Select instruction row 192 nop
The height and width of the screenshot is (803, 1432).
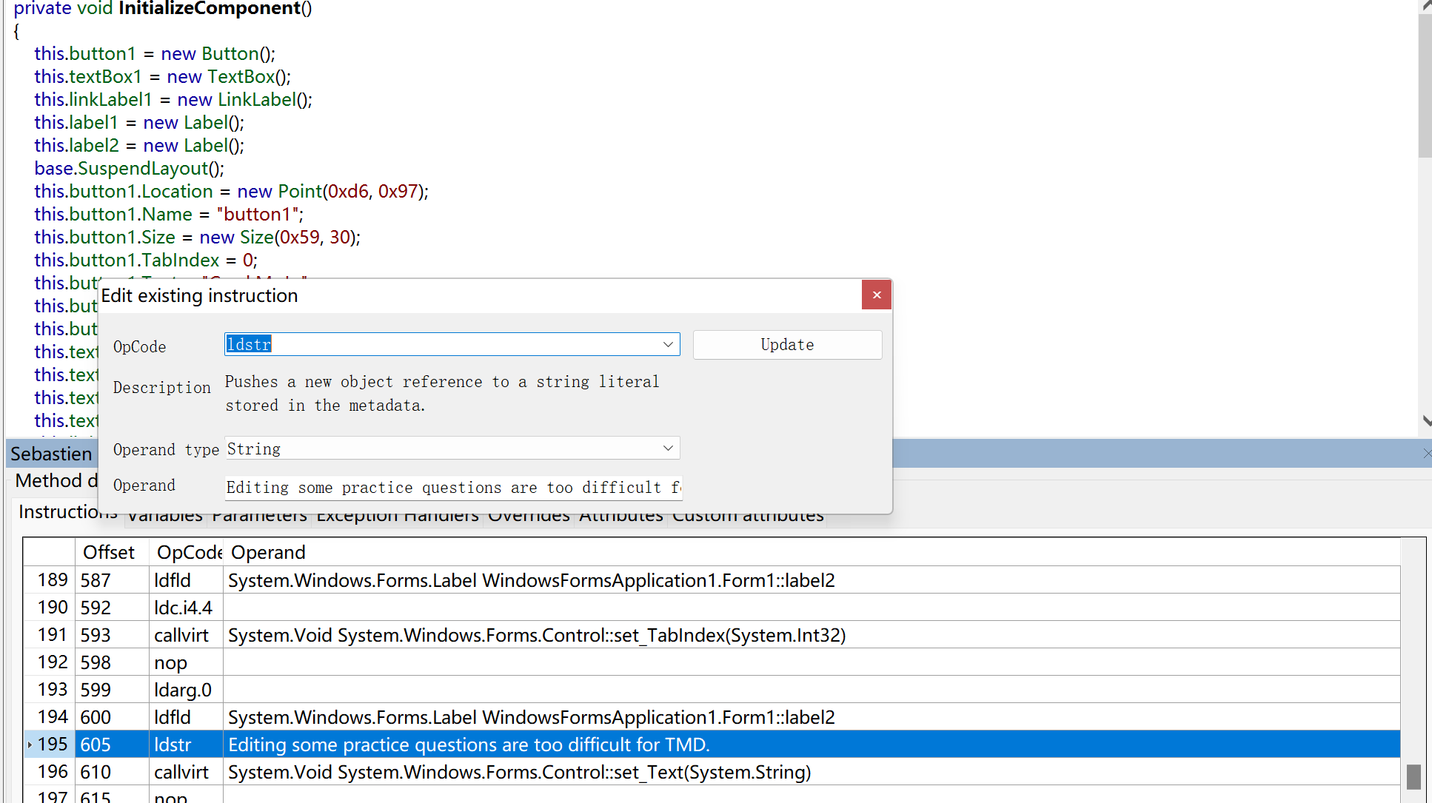(712, 662)
